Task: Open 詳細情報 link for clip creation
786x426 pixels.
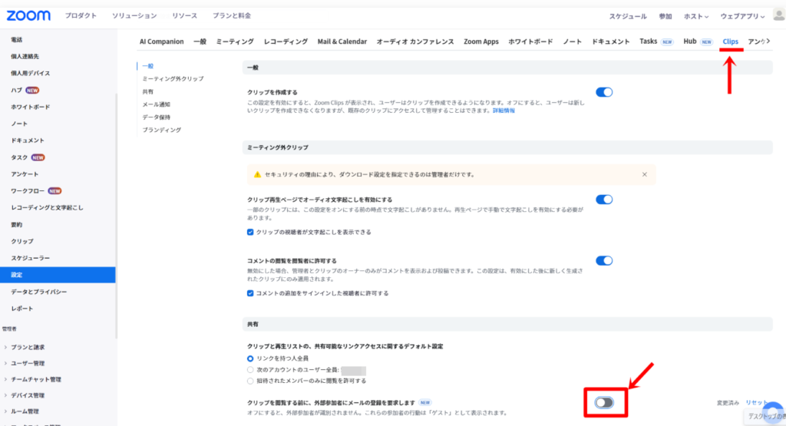Action: click(504, 111)
